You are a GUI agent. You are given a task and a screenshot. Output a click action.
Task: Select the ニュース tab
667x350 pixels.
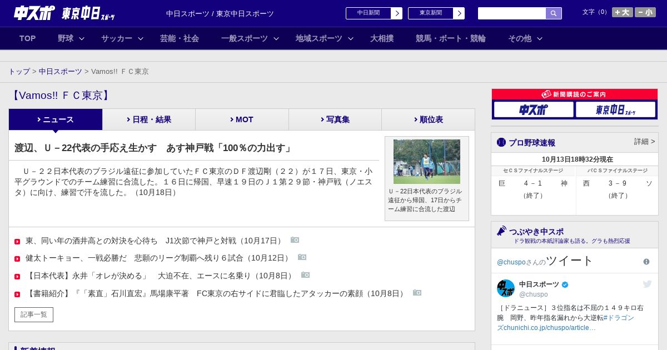pos(56,119)
